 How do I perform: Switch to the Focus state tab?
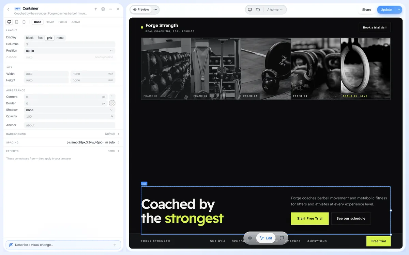(x=63, y=22)
